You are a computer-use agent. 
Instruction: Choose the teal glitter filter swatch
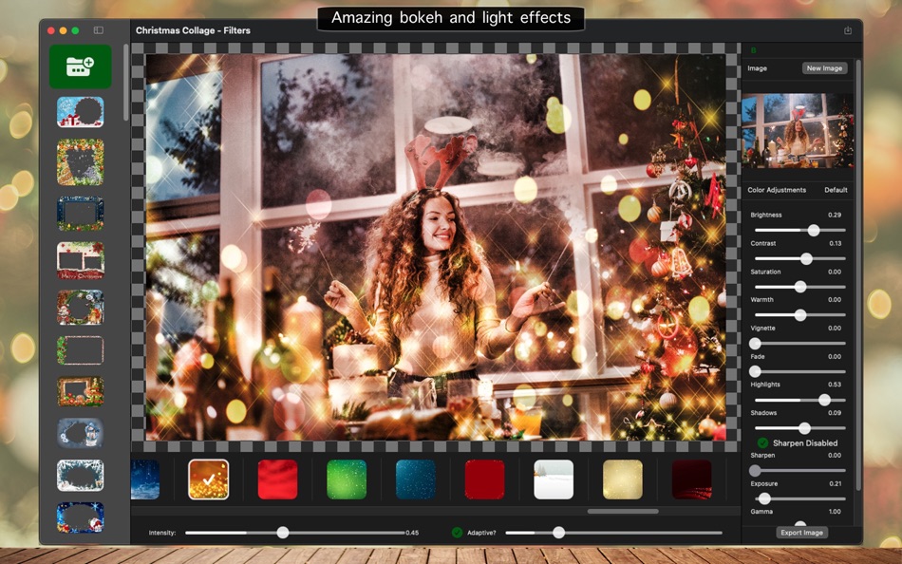[x=415, y=479]
